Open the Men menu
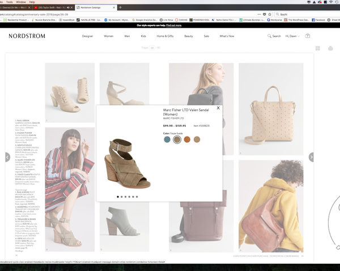The width and height of the screenshot is (340, 271). tap(127, 36)
